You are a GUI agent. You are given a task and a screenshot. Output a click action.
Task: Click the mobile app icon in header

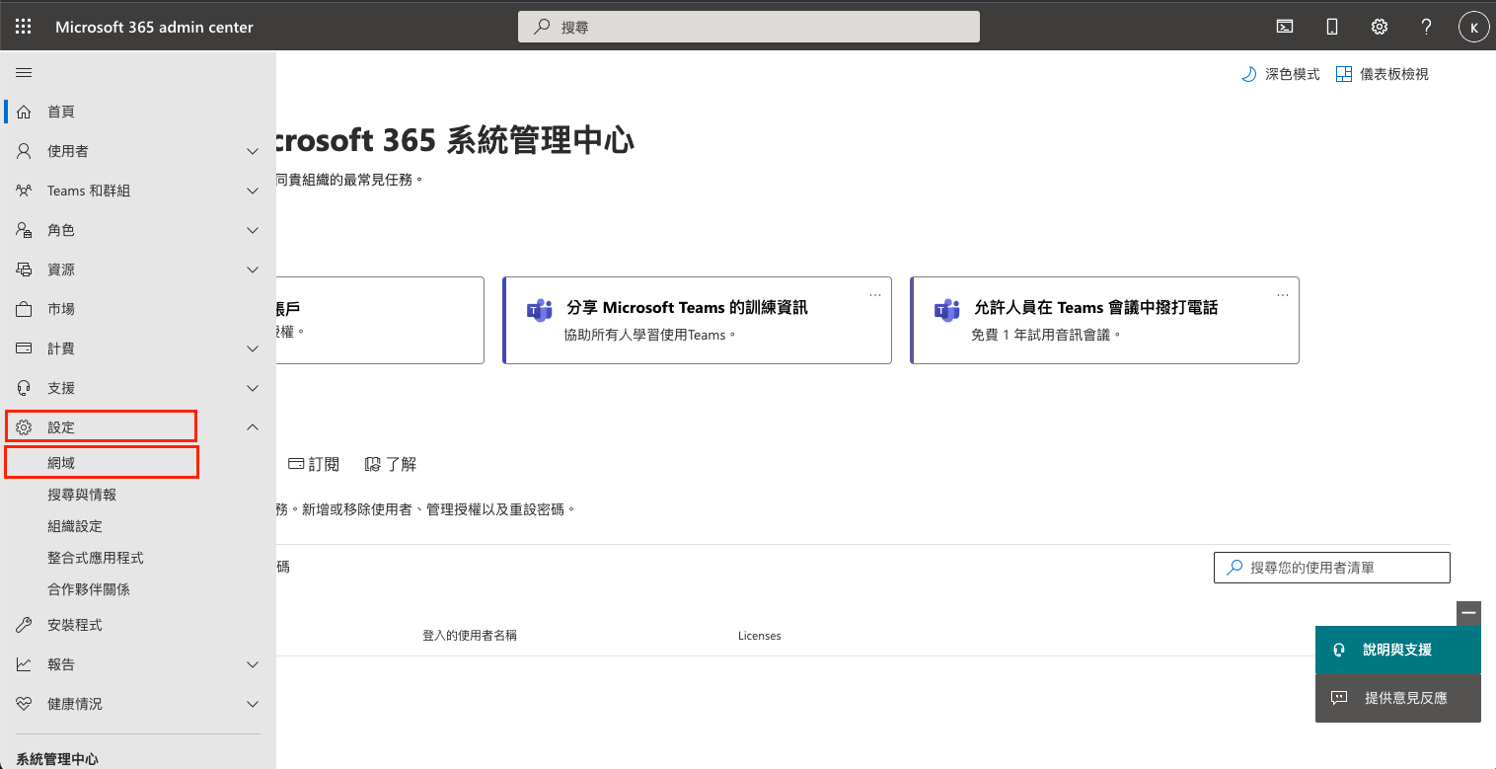1332,27
